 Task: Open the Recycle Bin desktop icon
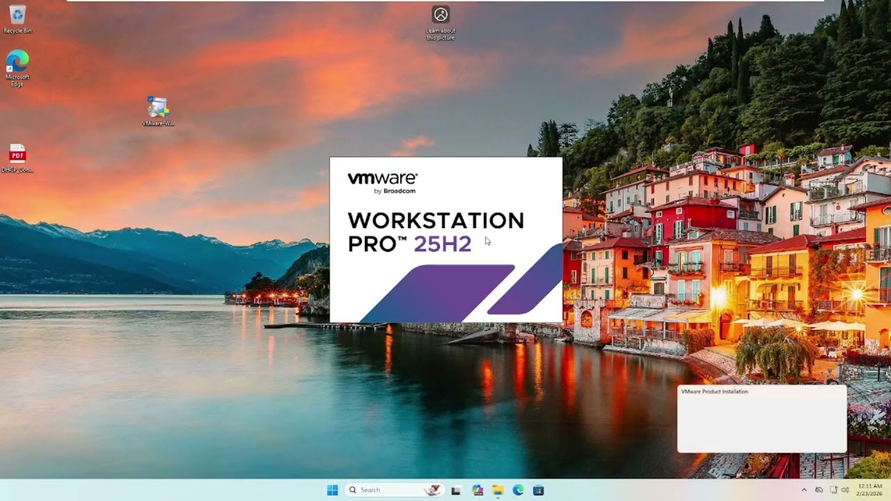(17, 19)
